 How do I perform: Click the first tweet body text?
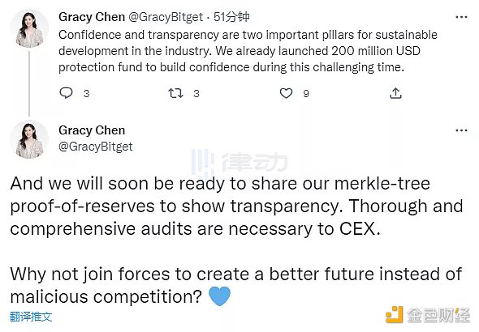click(248, 51)
